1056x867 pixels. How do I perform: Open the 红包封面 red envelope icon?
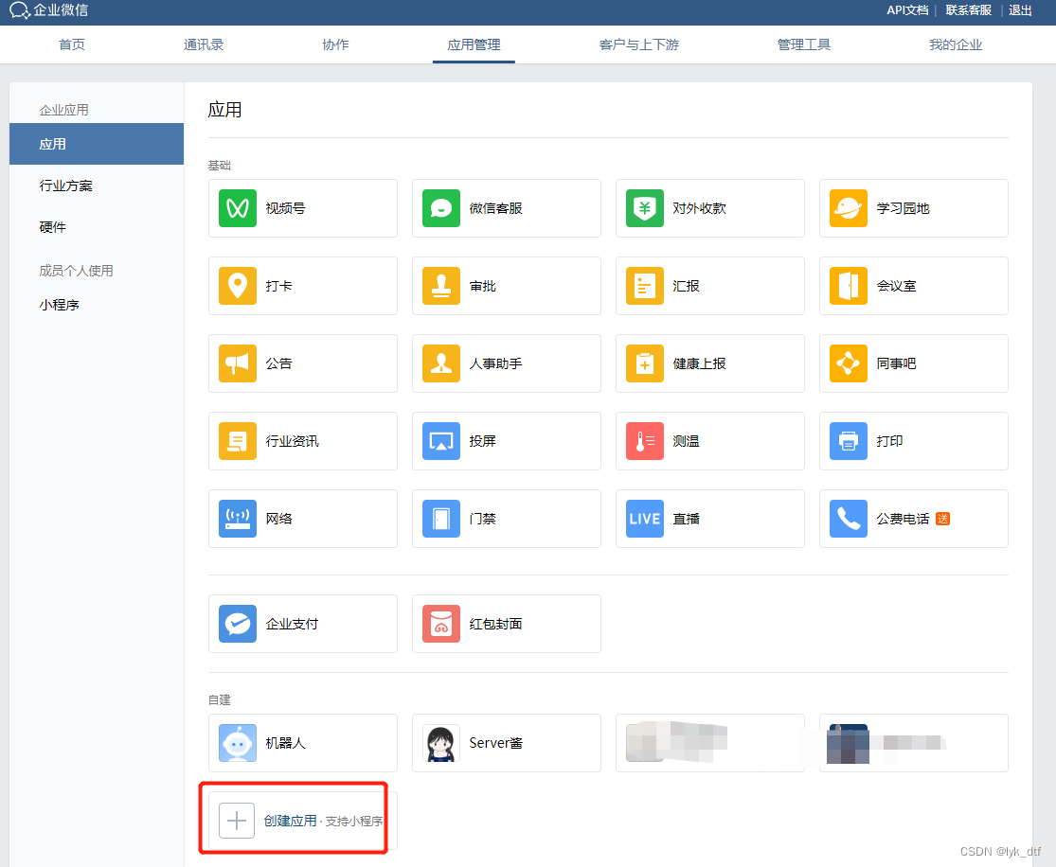(x=441, y=624)
